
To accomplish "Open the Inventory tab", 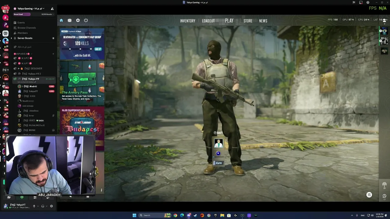I will (x=188, y=21).
